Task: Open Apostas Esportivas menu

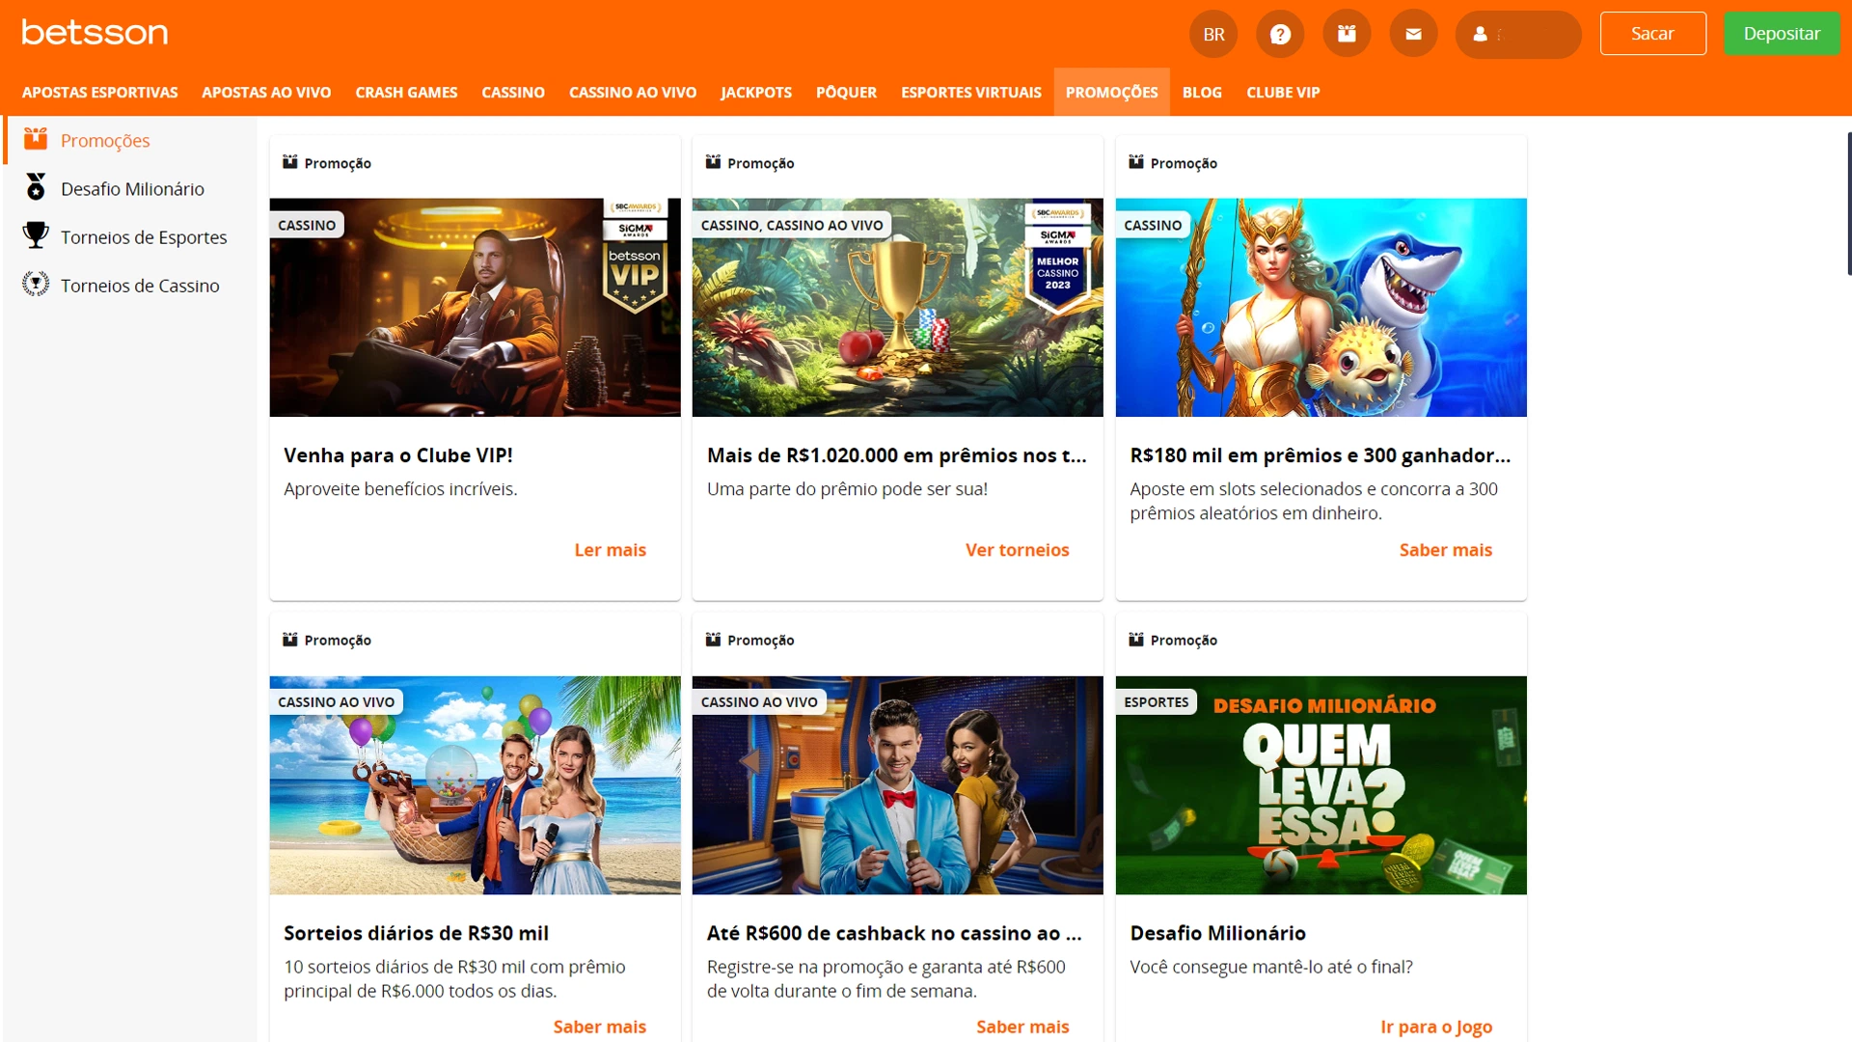Action: [x=99, y=93]
